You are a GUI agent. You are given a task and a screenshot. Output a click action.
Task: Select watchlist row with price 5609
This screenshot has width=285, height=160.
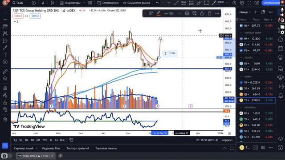(x=256, y=64)
